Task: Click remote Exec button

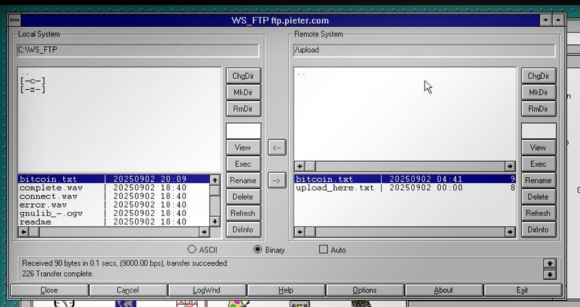Action: click(538, 164)
